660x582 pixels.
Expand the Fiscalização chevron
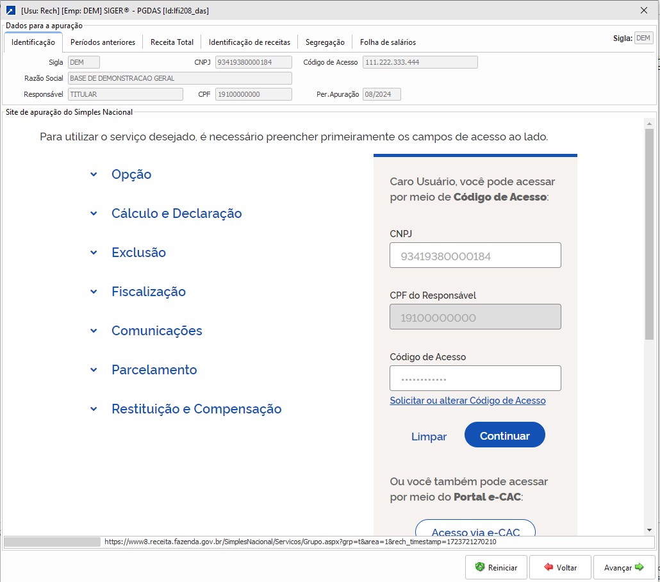(94, 292)
